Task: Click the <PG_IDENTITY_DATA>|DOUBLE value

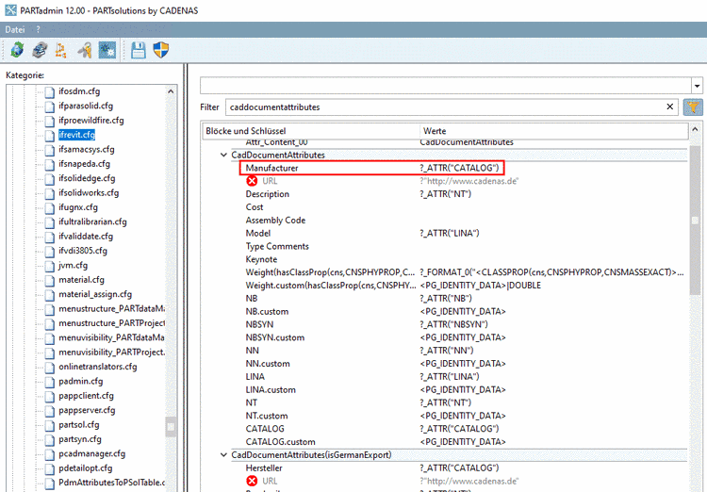Action: pyautogui.click(x=480, y=285)
